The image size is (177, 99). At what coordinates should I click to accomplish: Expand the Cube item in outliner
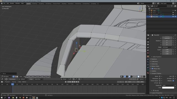pos(149,11)
